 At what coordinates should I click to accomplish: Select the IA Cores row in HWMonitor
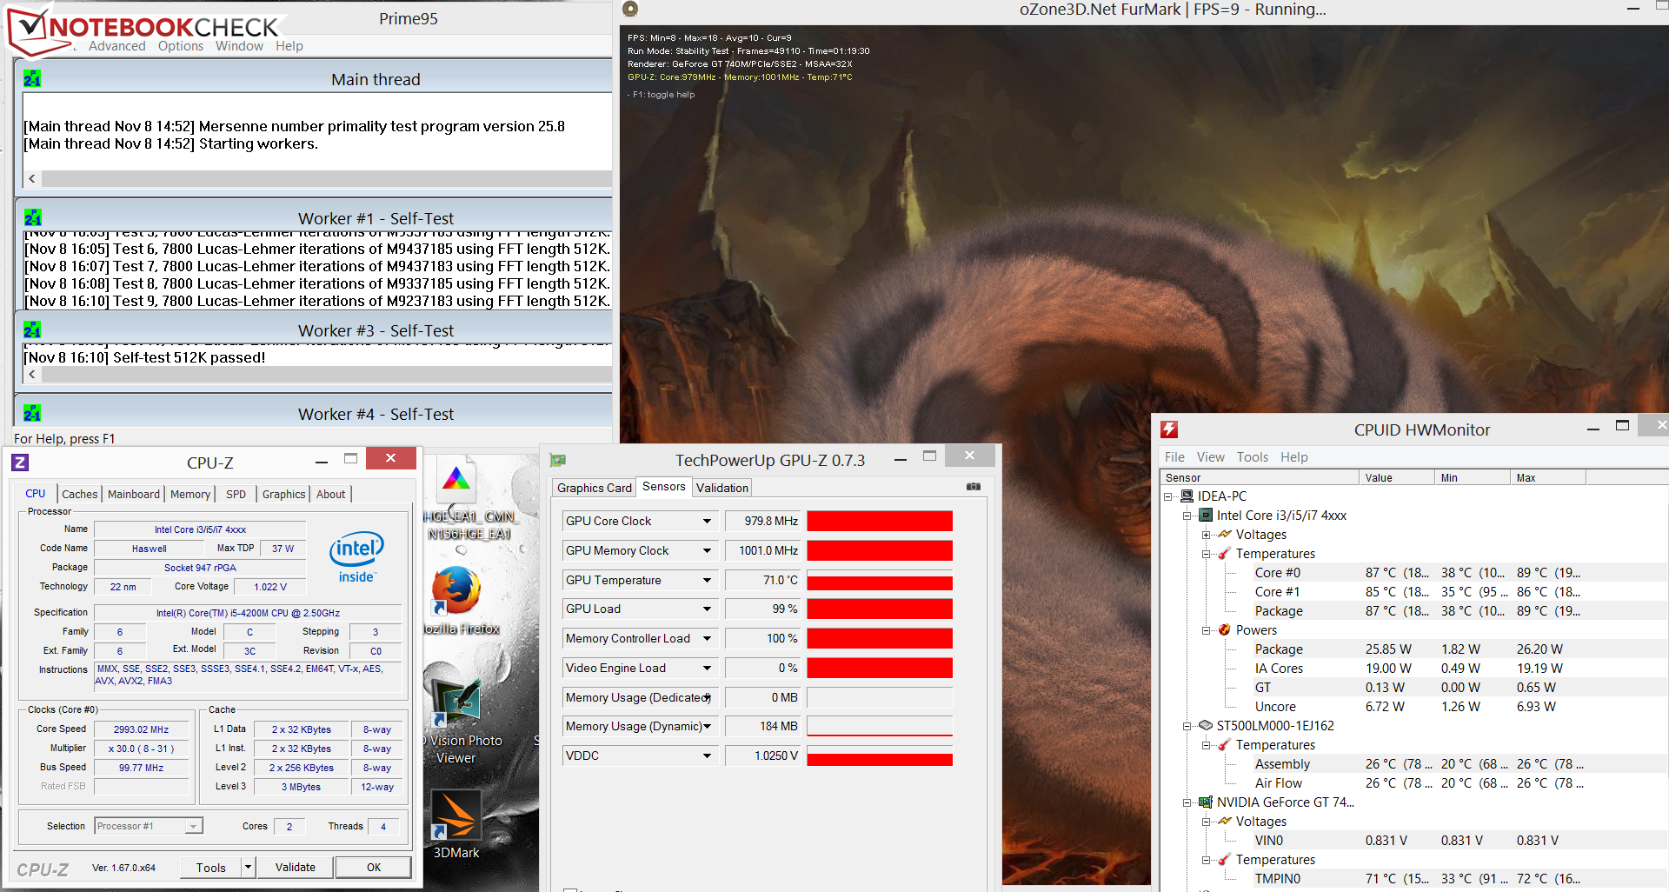pos(1414,669)
